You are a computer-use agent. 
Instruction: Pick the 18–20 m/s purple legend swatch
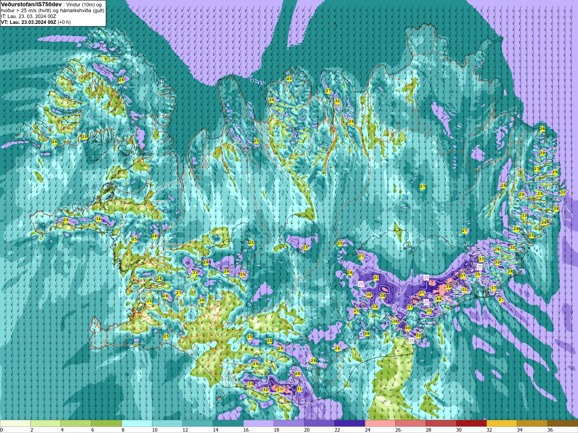289,424
